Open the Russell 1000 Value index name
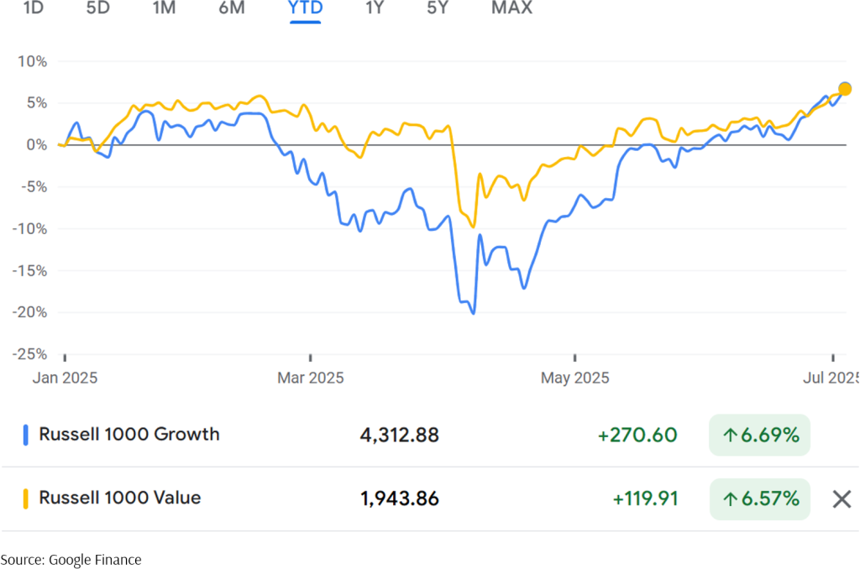 [x=120, y=498]
